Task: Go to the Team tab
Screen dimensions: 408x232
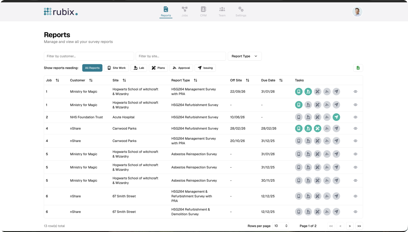Action: (222, 12)
